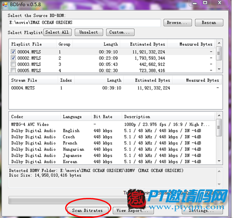Screen dimensions: 234x218
Task: Click the Browse button
Action: click(x=178, y=23)
